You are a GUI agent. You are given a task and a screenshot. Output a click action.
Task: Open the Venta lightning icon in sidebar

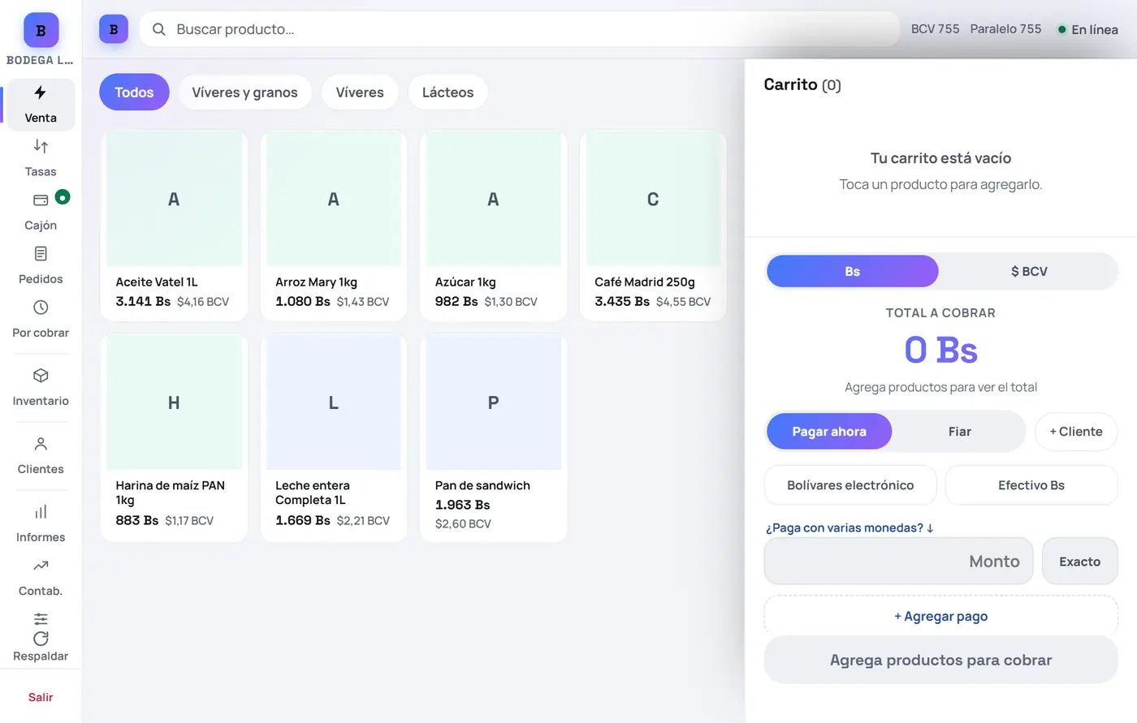tap(41, 93)
